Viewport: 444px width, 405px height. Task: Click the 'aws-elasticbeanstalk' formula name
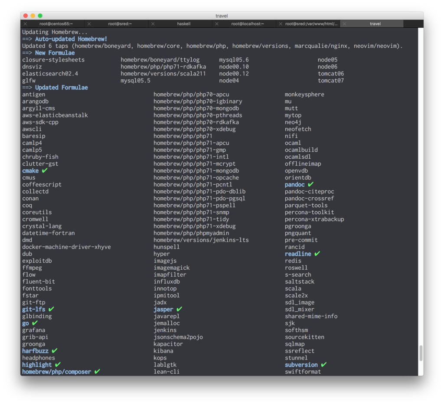click(x=55, y=115)
